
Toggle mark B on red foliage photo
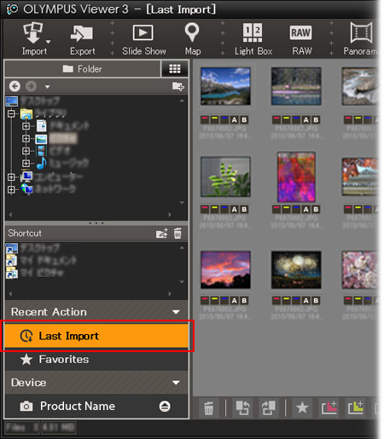pos(316,209)
